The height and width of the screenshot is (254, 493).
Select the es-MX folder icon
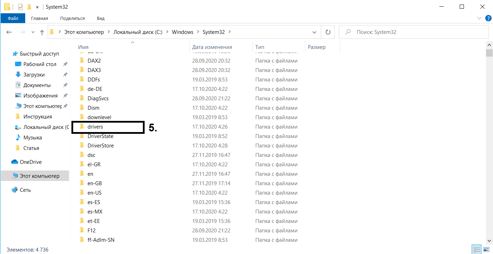point(82,211)
